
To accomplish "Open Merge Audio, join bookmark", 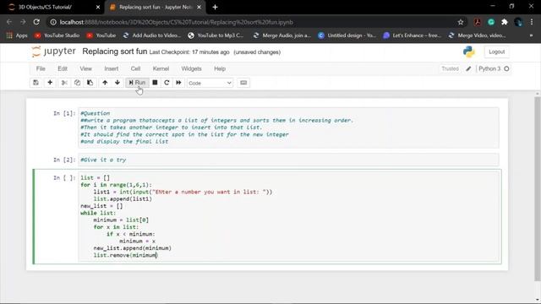I will click(282, 35).
